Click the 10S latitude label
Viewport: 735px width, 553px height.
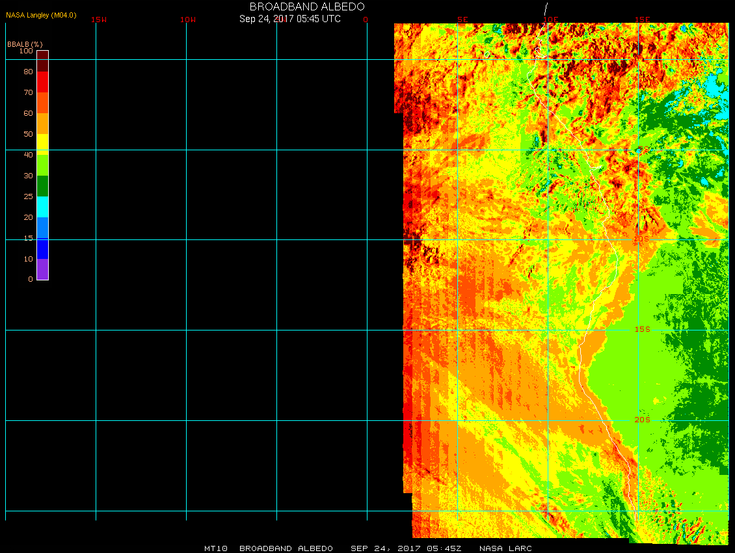pos(641,239)
